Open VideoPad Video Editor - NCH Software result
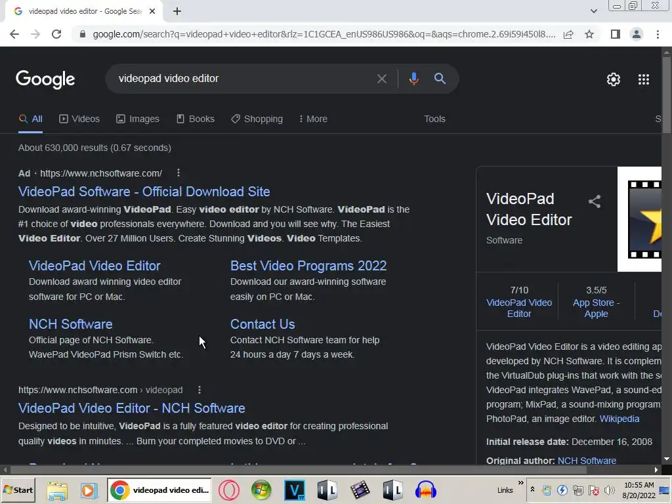Screen dimensions: 672x504 tap(131, 408)
